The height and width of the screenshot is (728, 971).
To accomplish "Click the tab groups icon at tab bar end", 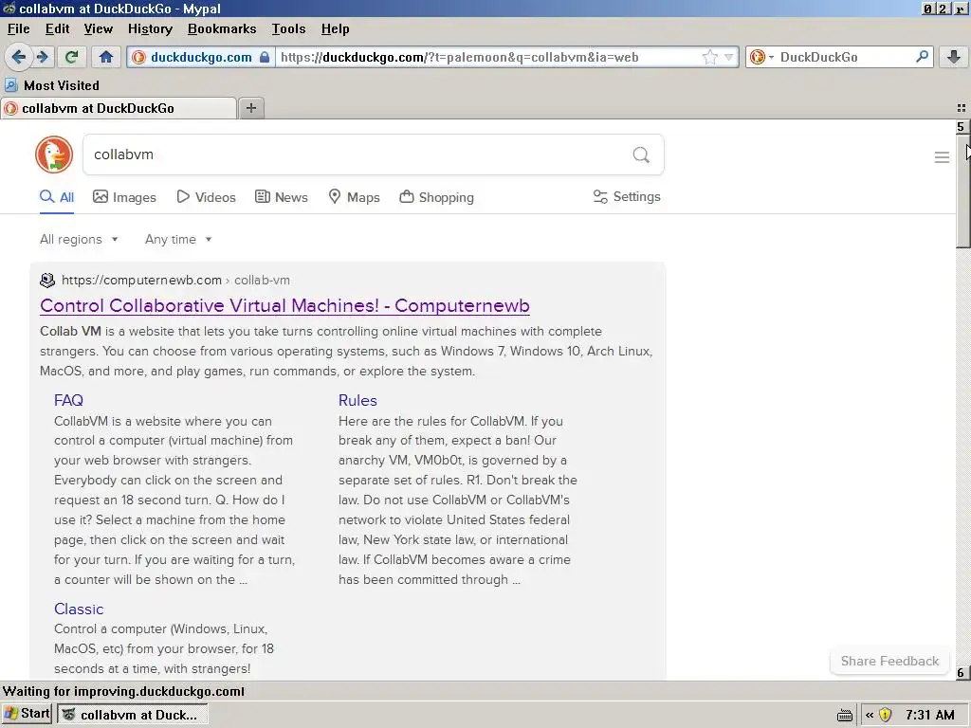I will tap(962, 108).
